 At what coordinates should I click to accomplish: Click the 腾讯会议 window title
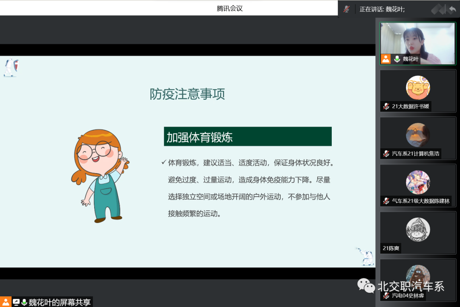[x=230, y=8]
